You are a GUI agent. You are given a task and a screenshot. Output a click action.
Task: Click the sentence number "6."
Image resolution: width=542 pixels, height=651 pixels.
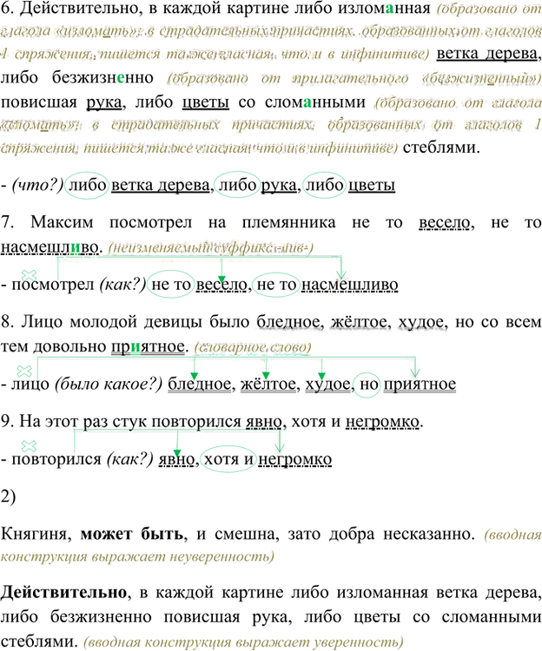click(8, 8)
